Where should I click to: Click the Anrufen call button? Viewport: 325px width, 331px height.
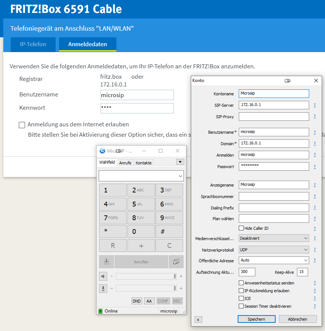pyautogui.click(x=141, y=262)
